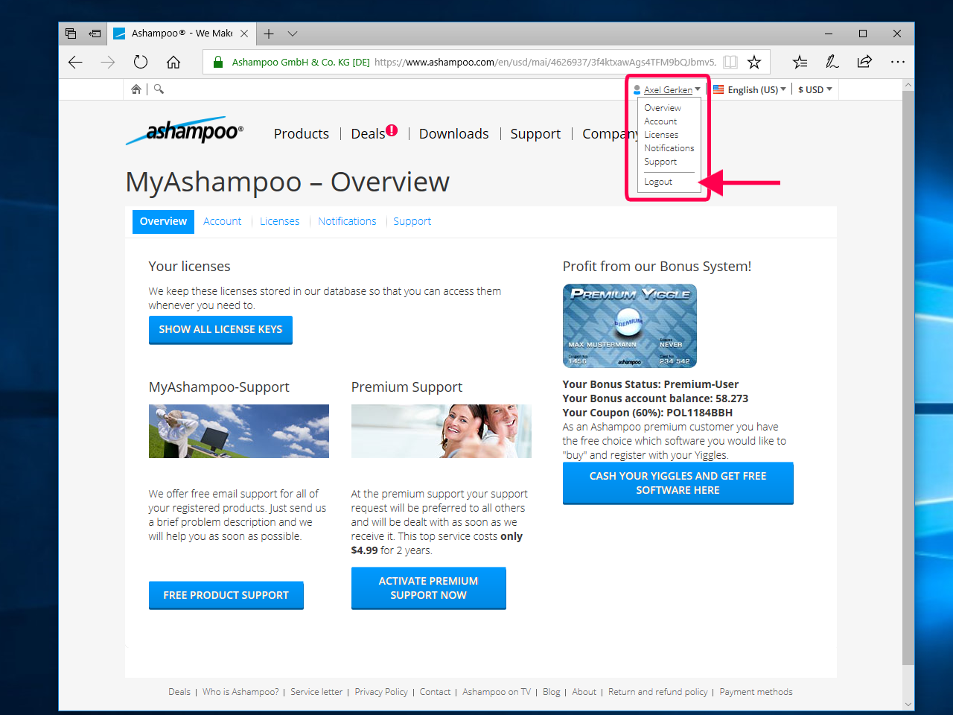The width and height of the screenshot is (953, 715).
Task: Add this page to favorites star
Action: coord(754,63)
